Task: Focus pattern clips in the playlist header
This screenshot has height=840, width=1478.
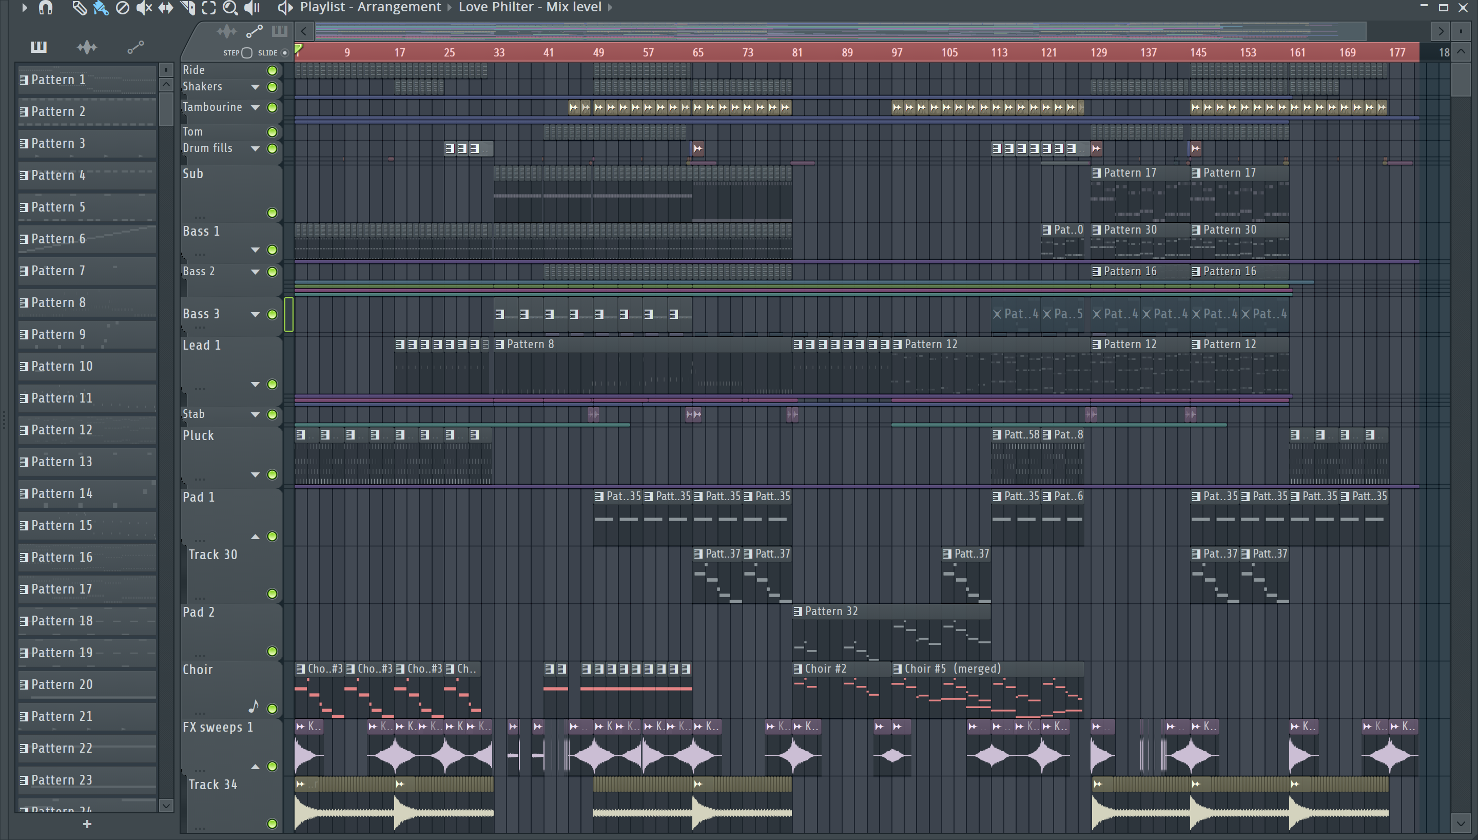Action: pyautogui.click(x=280, y=31)
